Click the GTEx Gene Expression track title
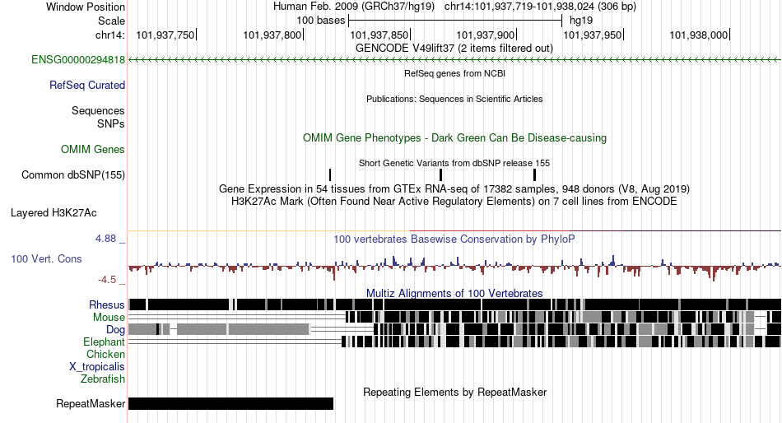Image resolution: width=782 pixels, height=423 pixels. click(x=454, y=189)
